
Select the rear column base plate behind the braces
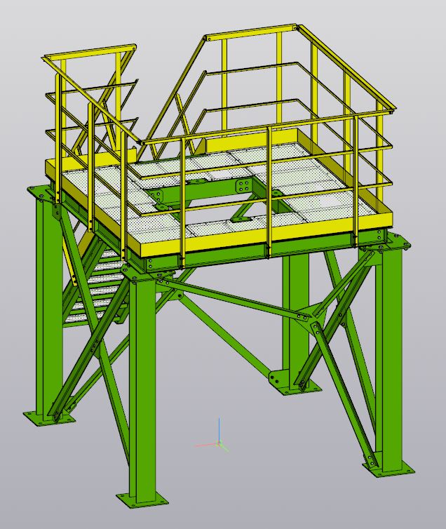pyautogui.click(x=288, y=384)
